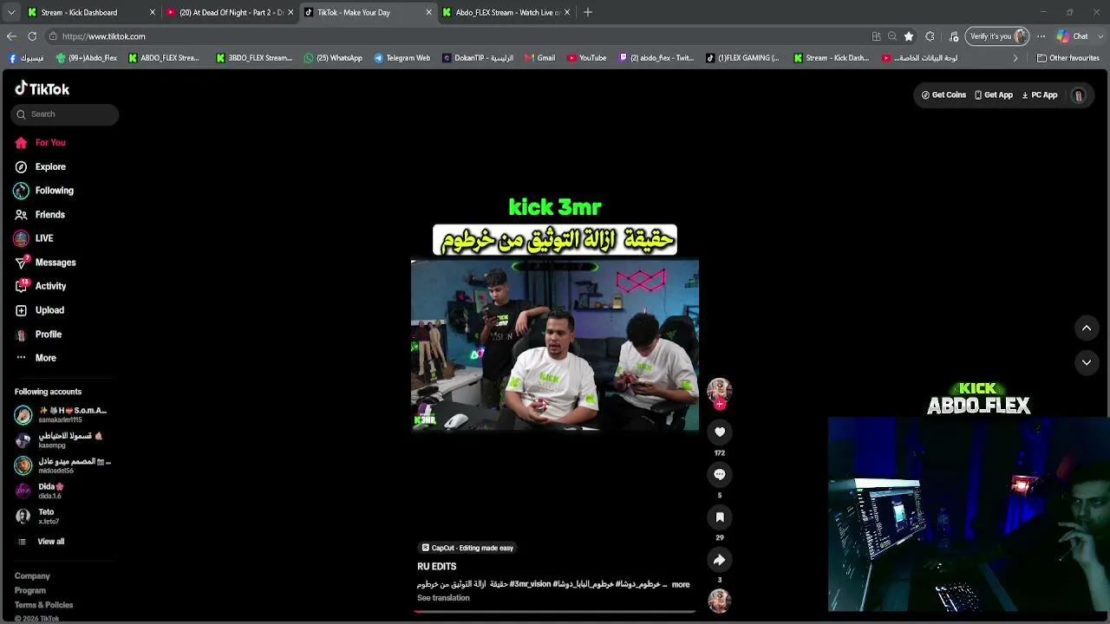Open the video creator's avatar
The image size is (1110, 624).
coord(719,389)
